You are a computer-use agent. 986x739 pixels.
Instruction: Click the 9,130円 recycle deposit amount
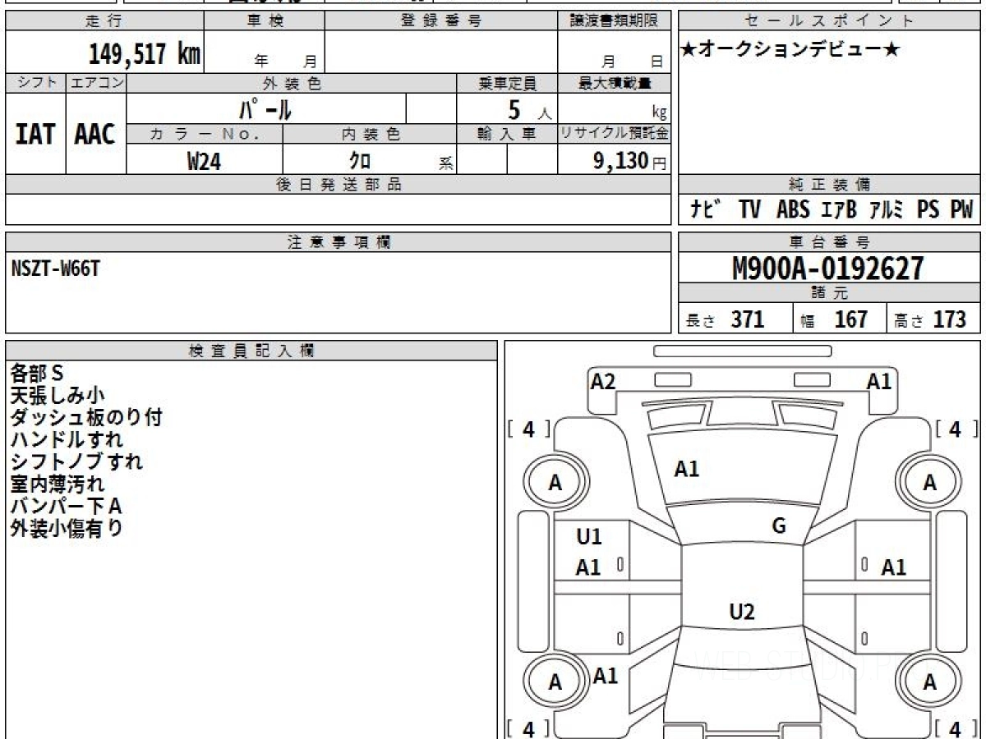(x=630, y=161)
